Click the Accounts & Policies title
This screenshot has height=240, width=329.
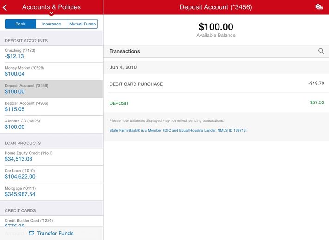(51, 7)
